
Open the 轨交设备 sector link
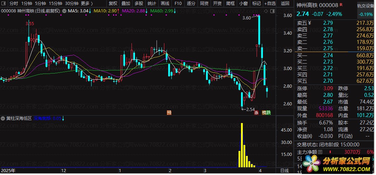365,6
